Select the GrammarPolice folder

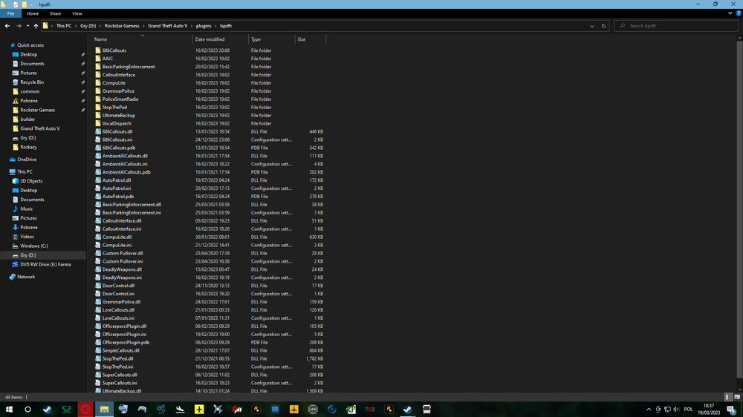(118, 91)
